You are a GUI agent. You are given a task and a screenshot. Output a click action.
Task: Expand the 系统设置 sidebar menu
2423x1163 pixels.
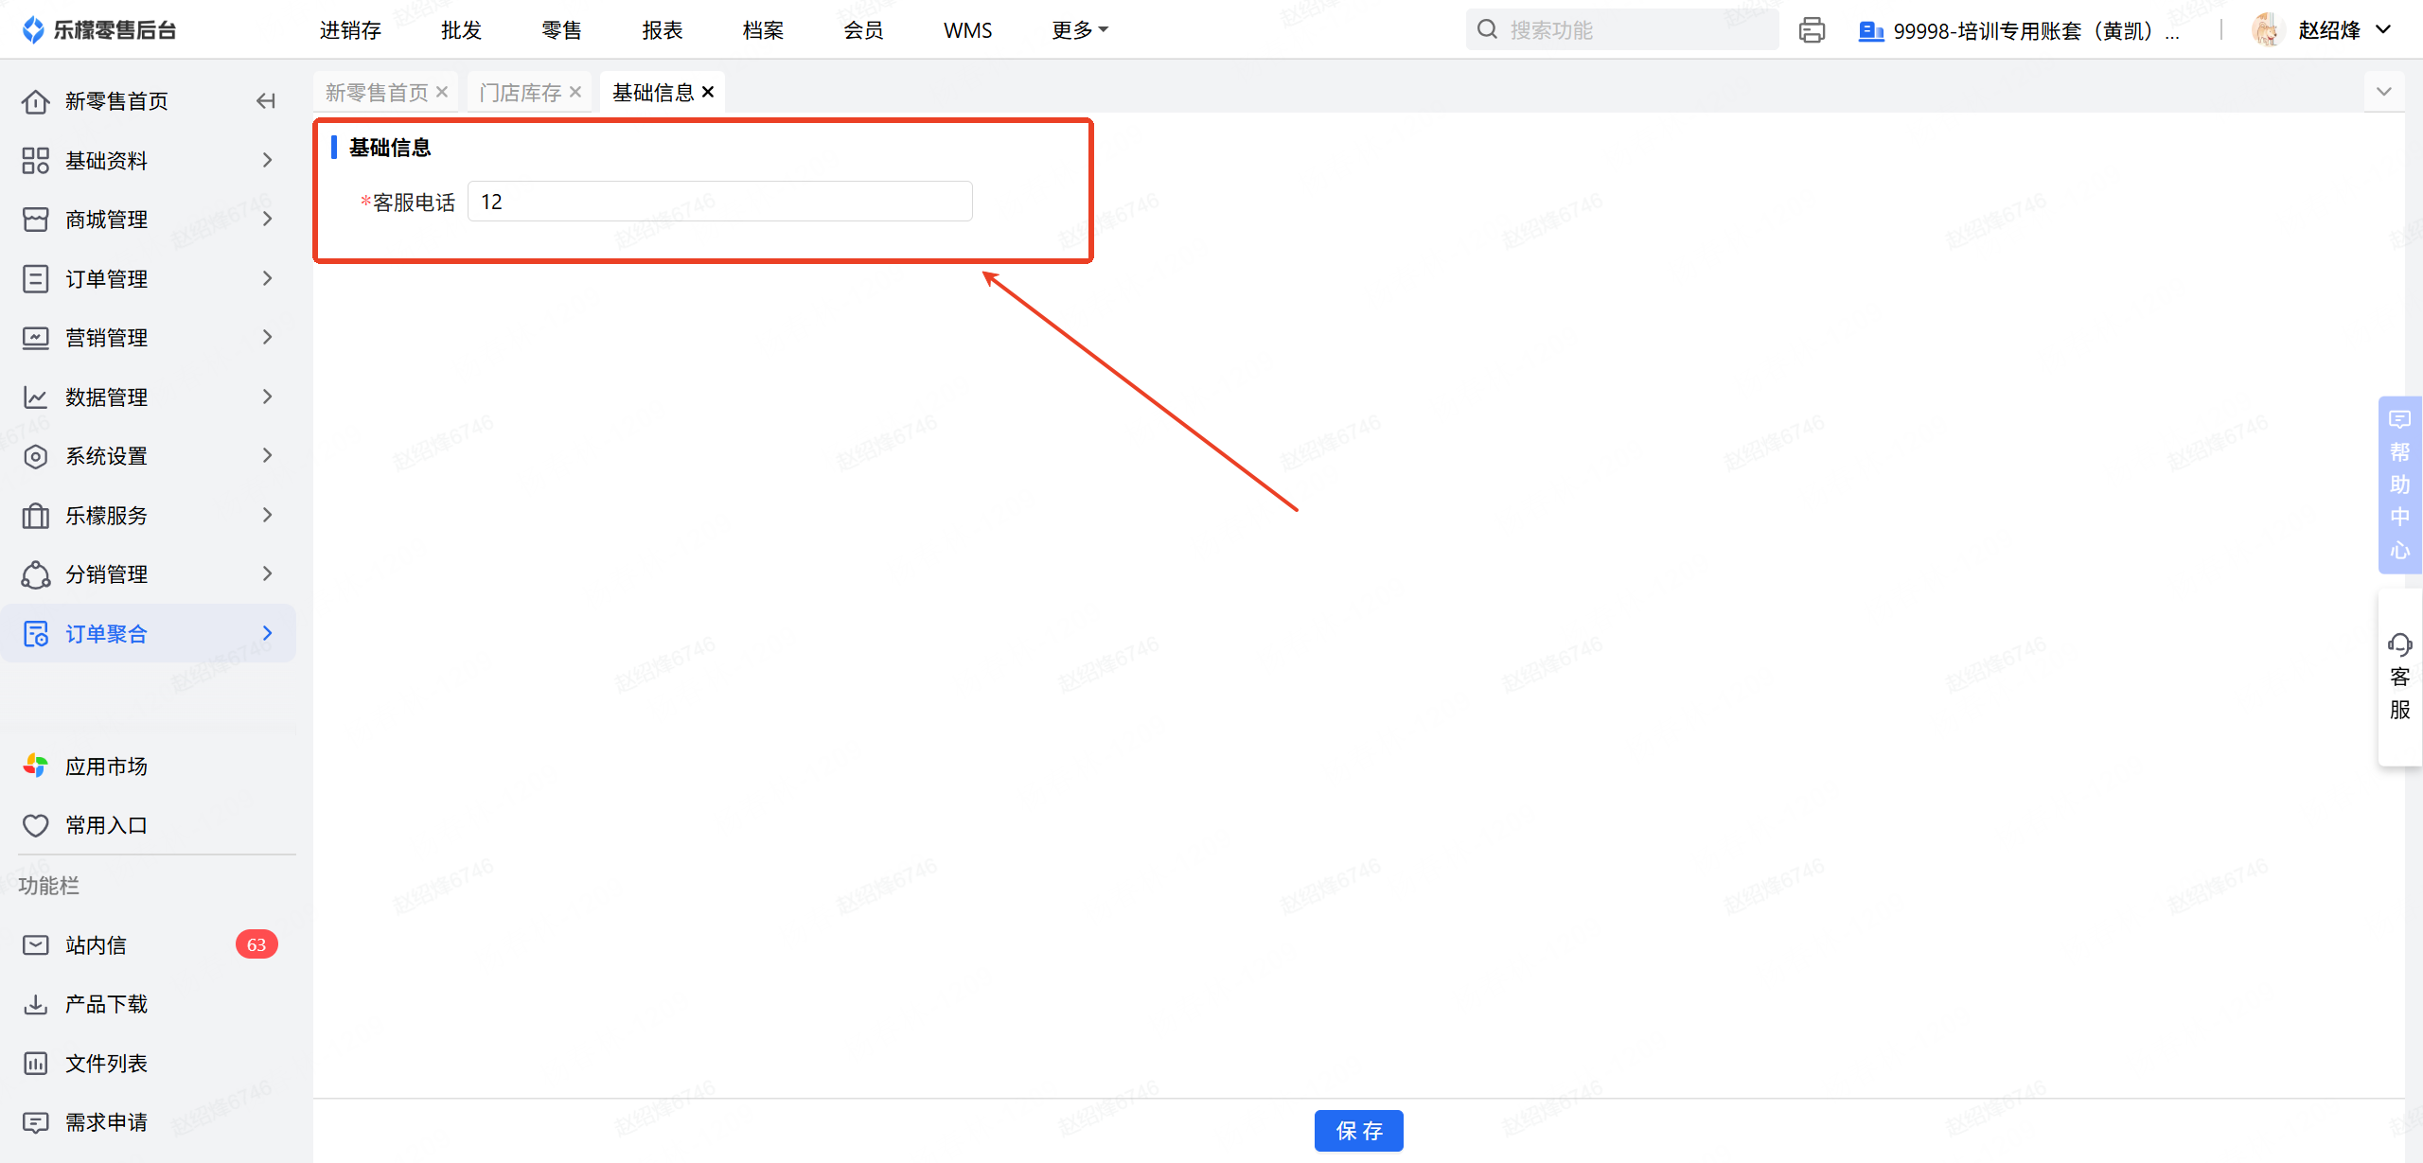(x=150, y=456)
